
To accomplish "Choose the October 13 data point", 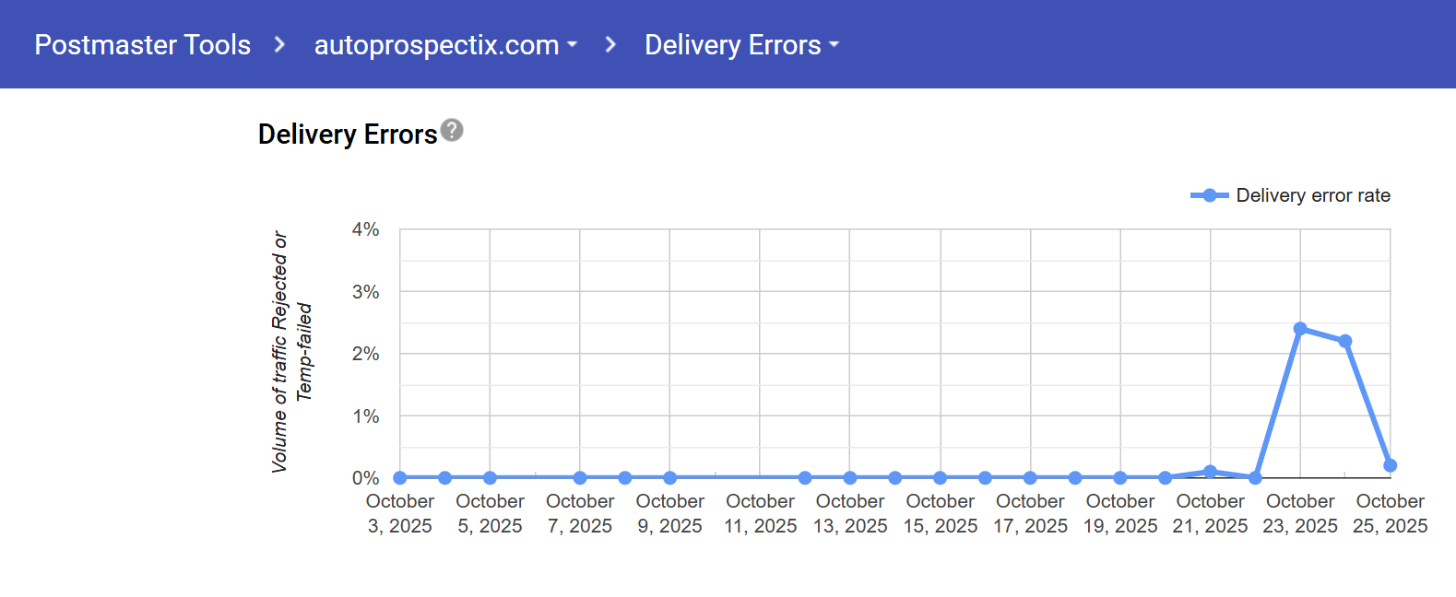I will [x=850, y=477].
